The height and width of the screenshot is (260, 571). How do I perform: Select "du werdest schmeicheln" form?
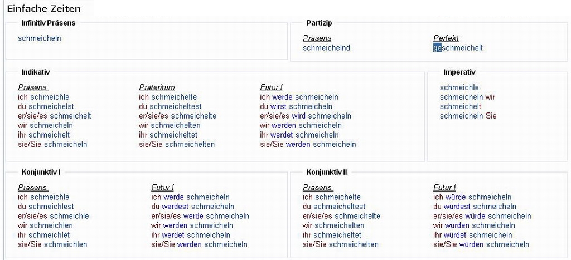[192, 207]
